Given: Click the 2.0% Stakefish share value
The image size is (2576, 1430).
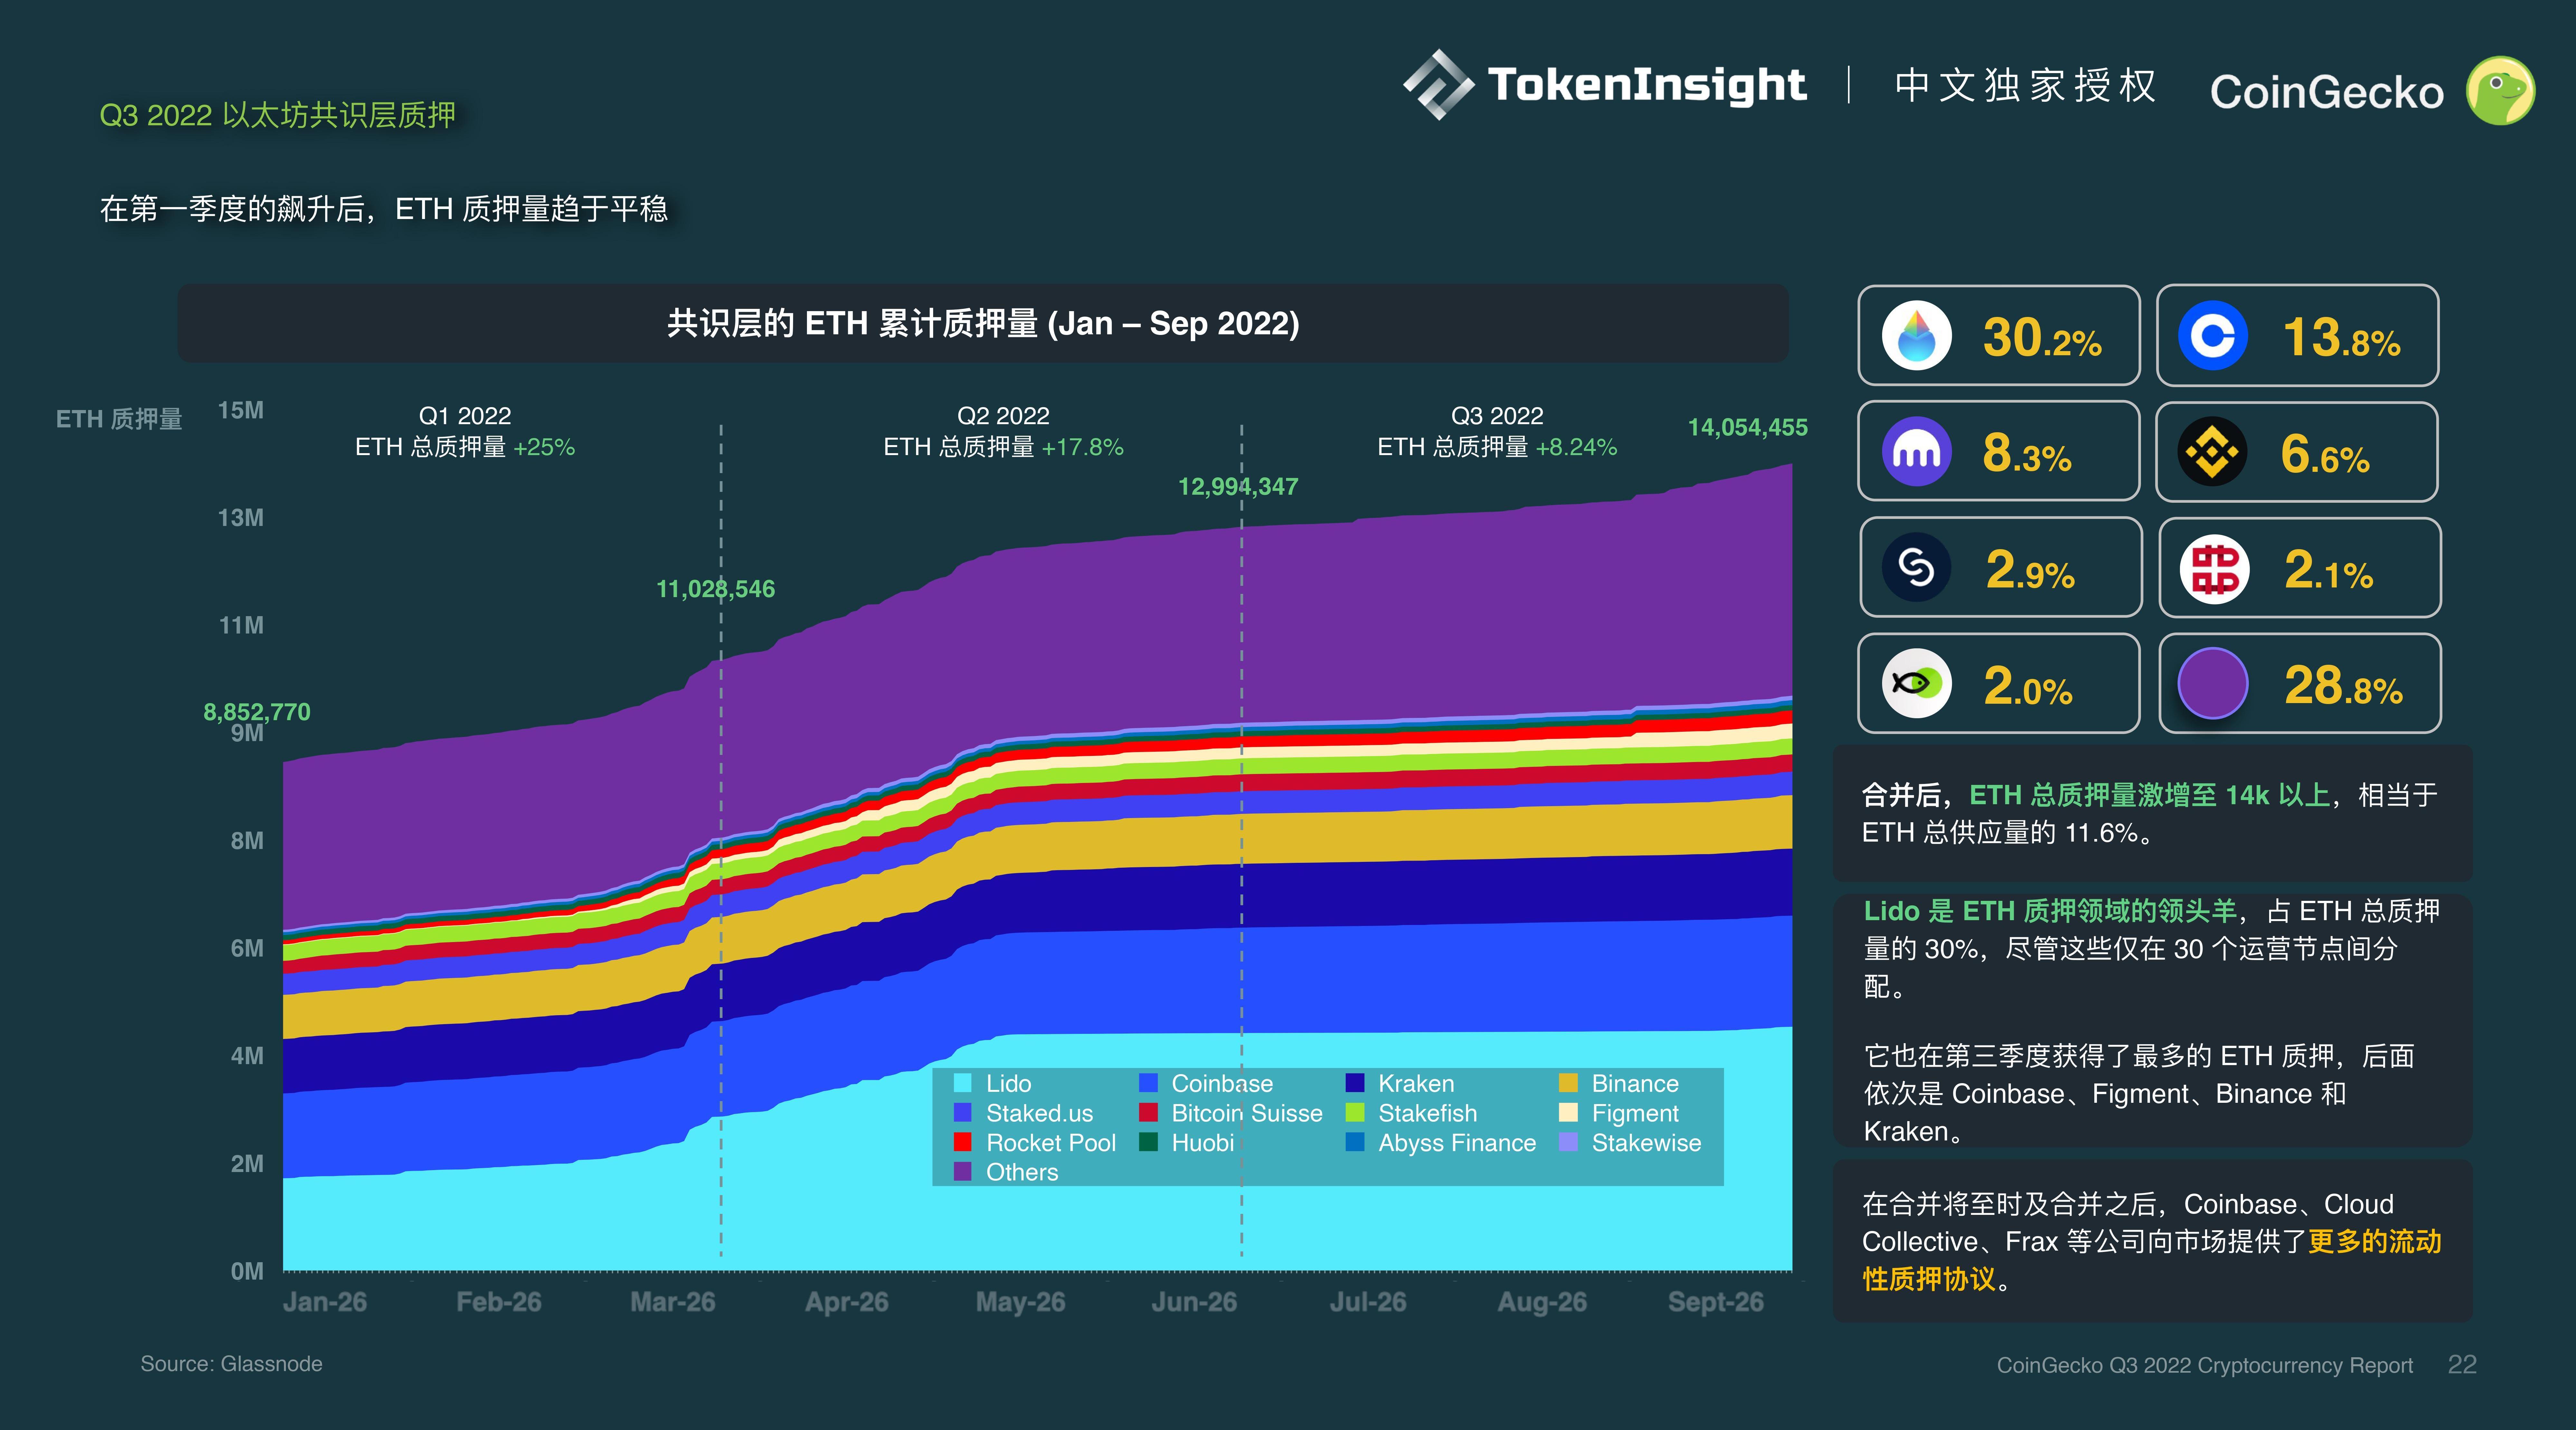Looking at the screenshot, I should pyautogui.click(x=2028, y=686).
